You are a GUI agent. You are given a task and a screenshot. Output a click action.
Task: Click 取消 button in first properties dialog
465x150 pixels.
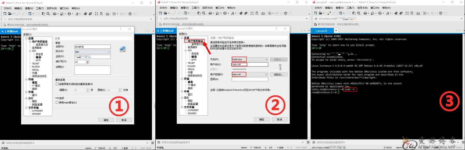pyautogui.click(x=124, y=120)
